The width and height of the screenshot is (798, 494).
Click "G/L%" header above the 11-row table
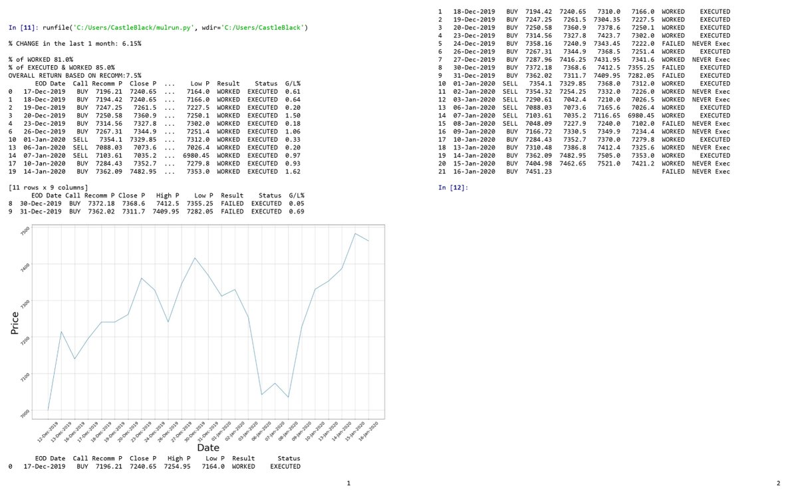click(292, 83)
